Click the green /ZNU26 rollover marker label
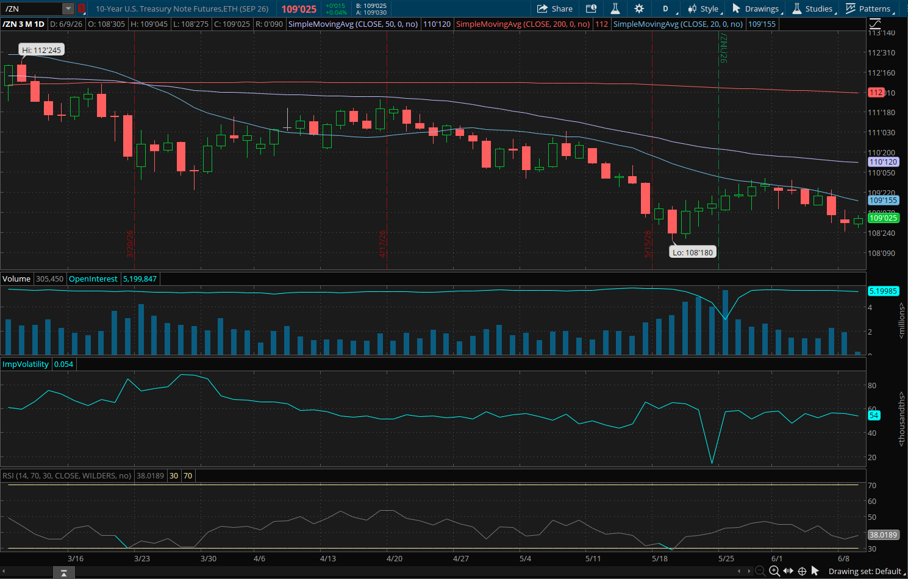The width and height of the screenshot is (908, 579). click(x=723, y=49)
